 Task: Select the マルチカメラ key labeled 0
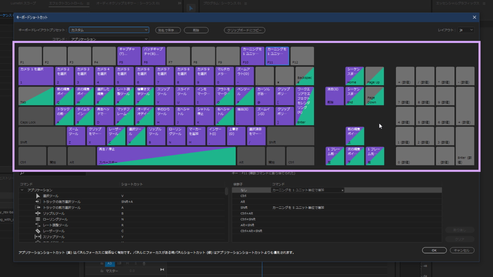(x=225, y=76)
